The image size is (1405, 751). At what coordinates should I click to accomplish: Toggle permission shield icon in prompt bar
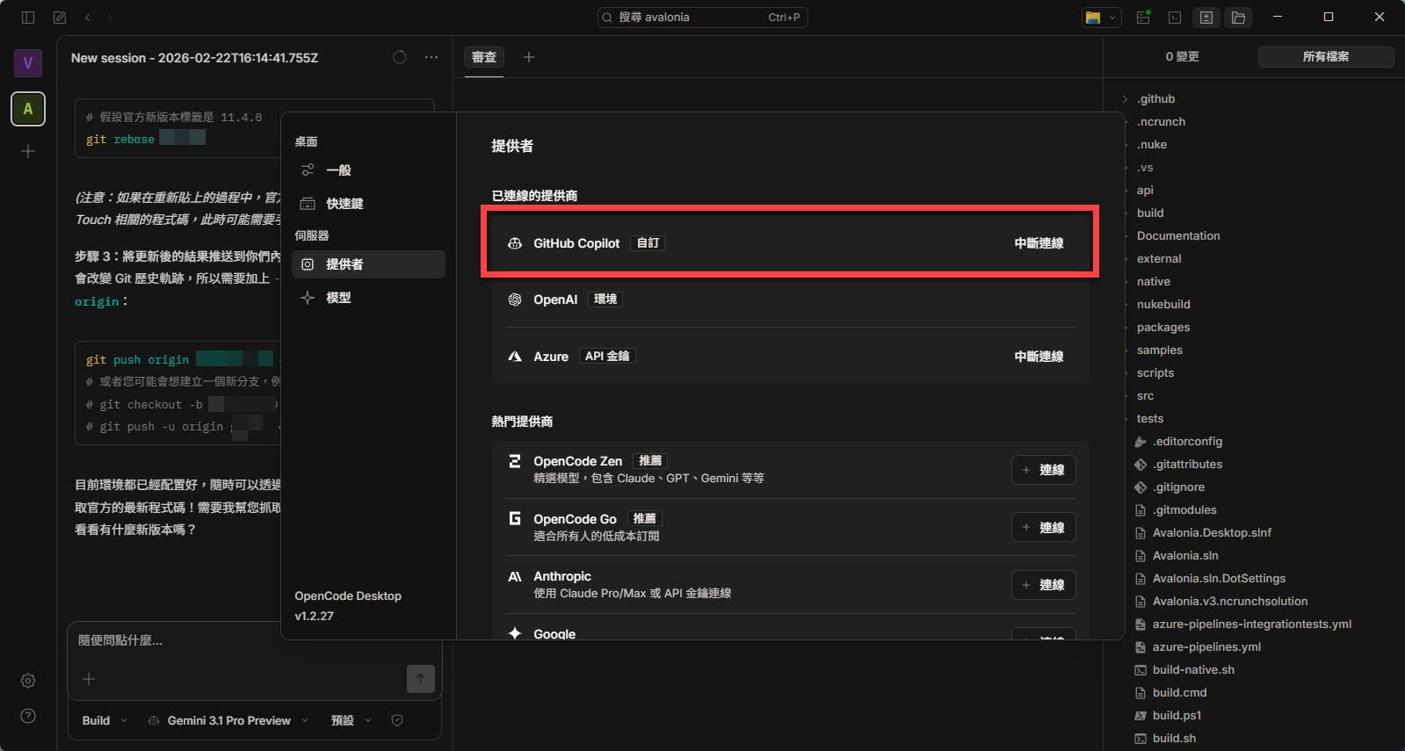[397, 720]
